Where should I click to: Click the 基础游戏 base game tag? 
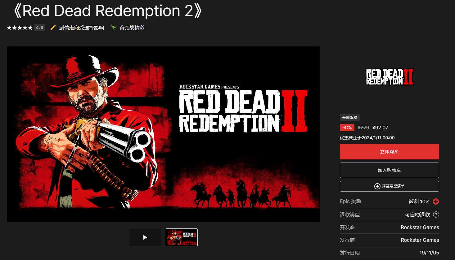click(x=349, y=117)
